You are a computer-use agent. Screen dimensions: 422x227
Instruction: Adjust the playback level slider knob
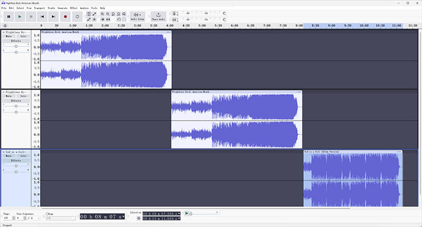click(x=224, y=19)
